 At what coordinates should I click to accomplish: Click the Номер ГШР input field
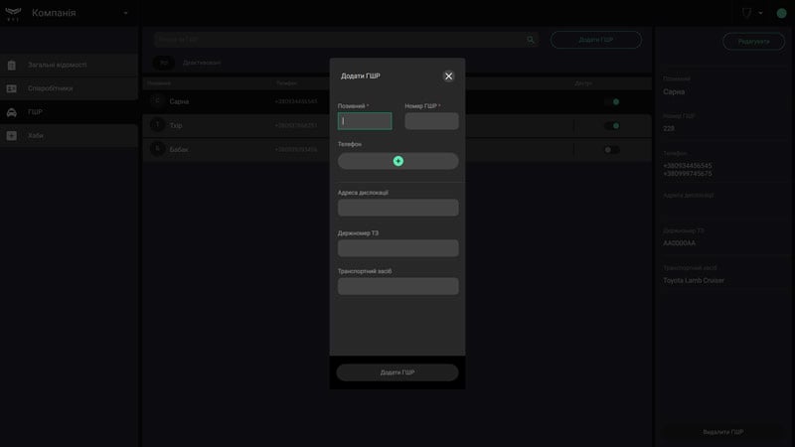click(431, 121)
